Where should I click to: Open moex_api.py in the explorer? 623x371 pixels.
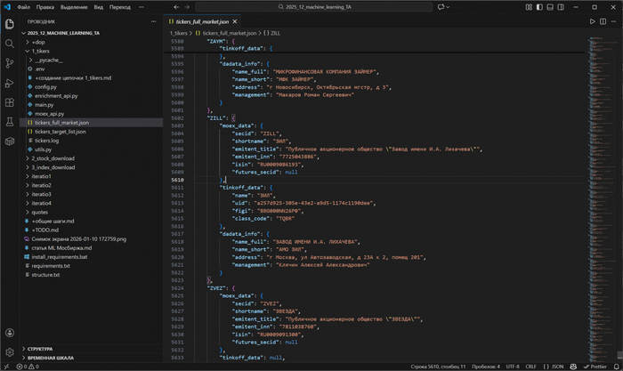click(x=49, y=113)
